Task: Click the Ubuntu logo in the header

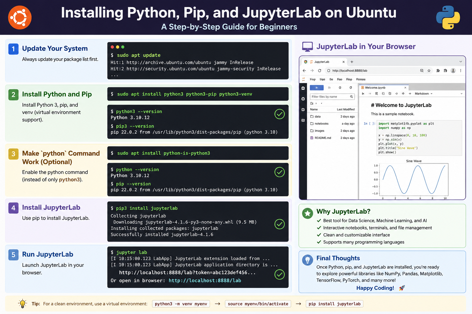Action: click(x=20, y=18)
